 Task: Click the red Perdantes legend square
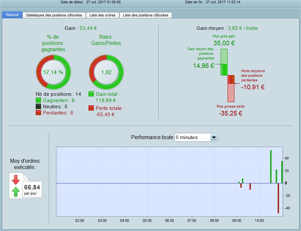point(38,113)
